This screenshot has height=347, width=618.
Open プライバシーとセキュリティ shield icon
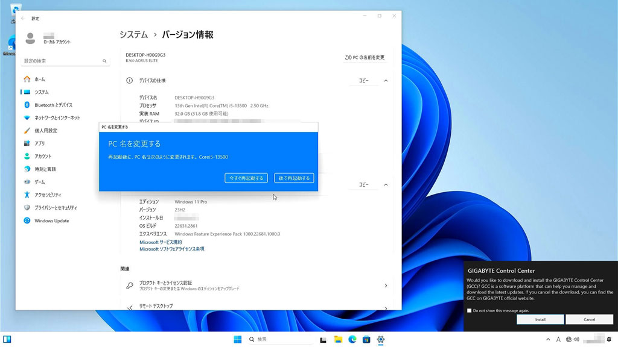tap(27, 207)
